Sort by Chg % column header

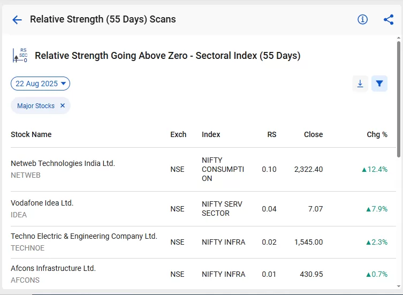coord(377,134)
